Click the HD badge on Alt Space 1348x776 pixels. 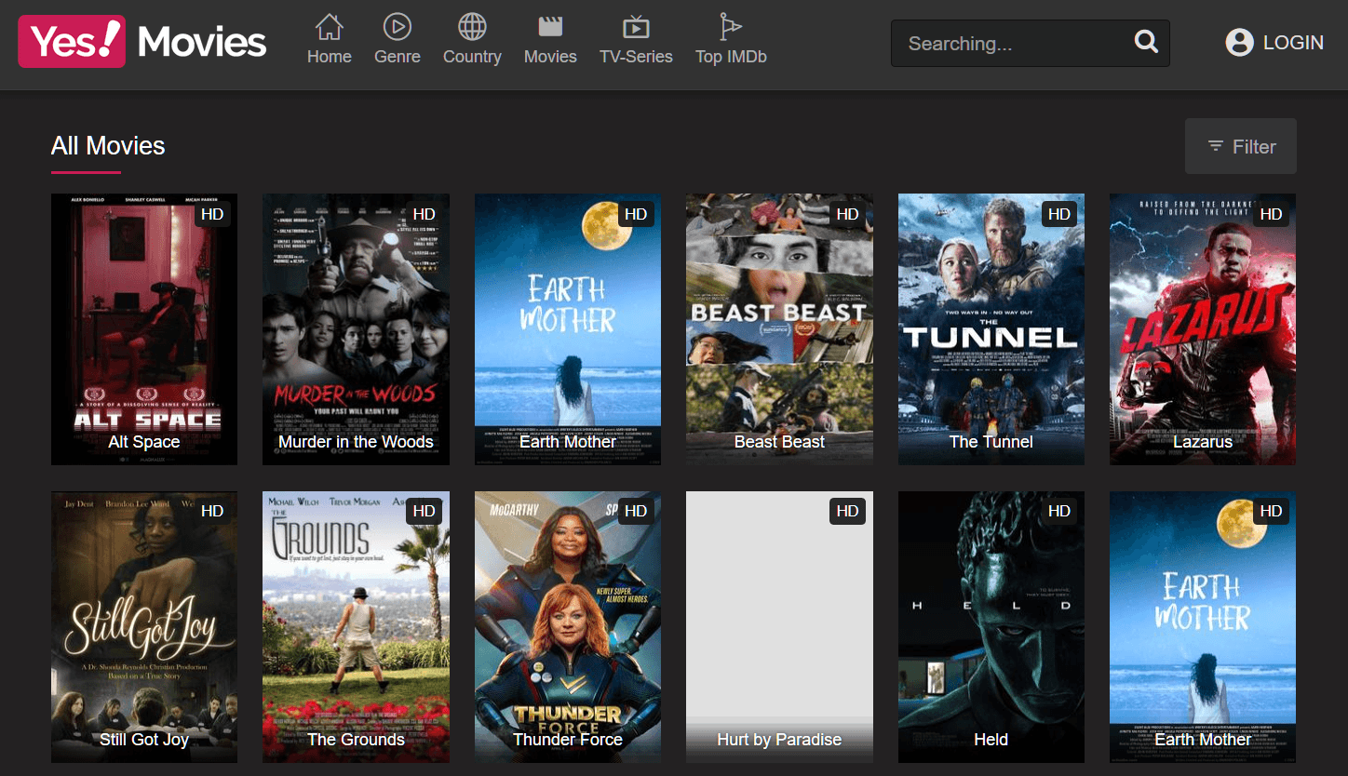coord(212,214)
